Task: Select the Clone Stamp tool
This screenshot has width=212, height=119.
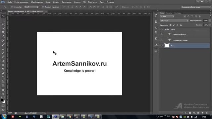Action: click(x=3, y=49)
